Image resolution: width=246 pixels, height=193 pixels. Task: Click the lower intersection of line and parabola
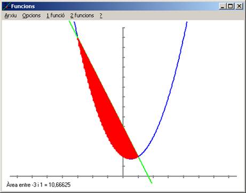click(x=138, y=156)
